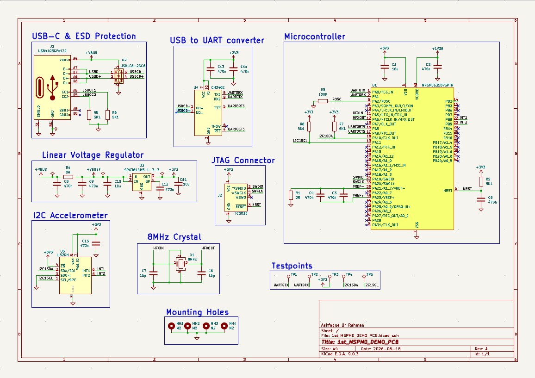Screen dimensions: 535x378
Task: Select capacitor C5 on NRST line
Action: point(481,200)
